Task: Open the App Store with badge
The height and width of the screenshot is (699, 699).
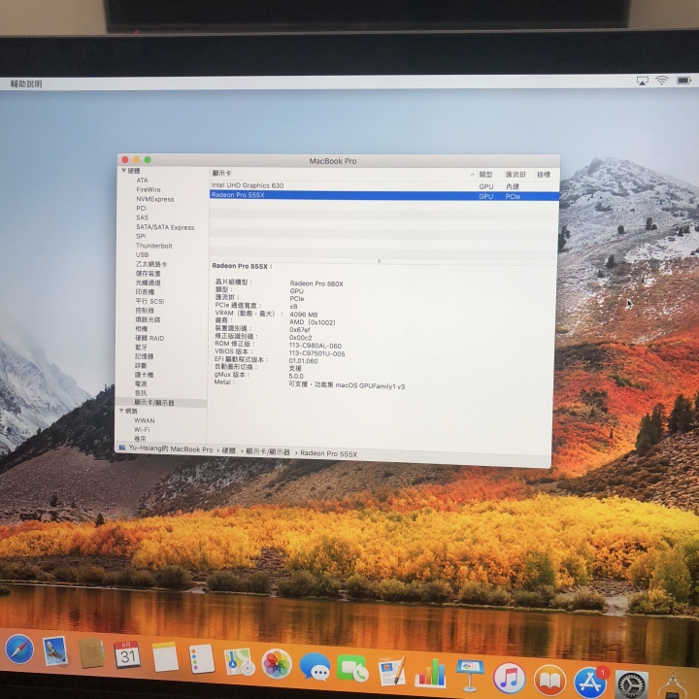Action: click(x=590, y=682)
